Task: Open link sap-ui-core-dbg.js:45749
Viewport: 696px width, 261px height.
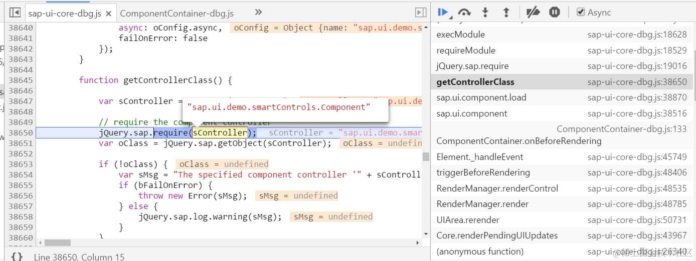Action: [637, 157]
